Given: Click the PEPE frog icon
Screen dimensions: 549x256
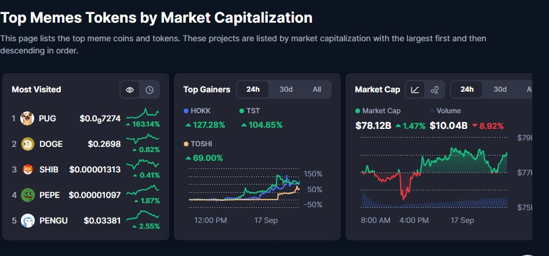Looking at the screenshot, I should coord(27,195).
